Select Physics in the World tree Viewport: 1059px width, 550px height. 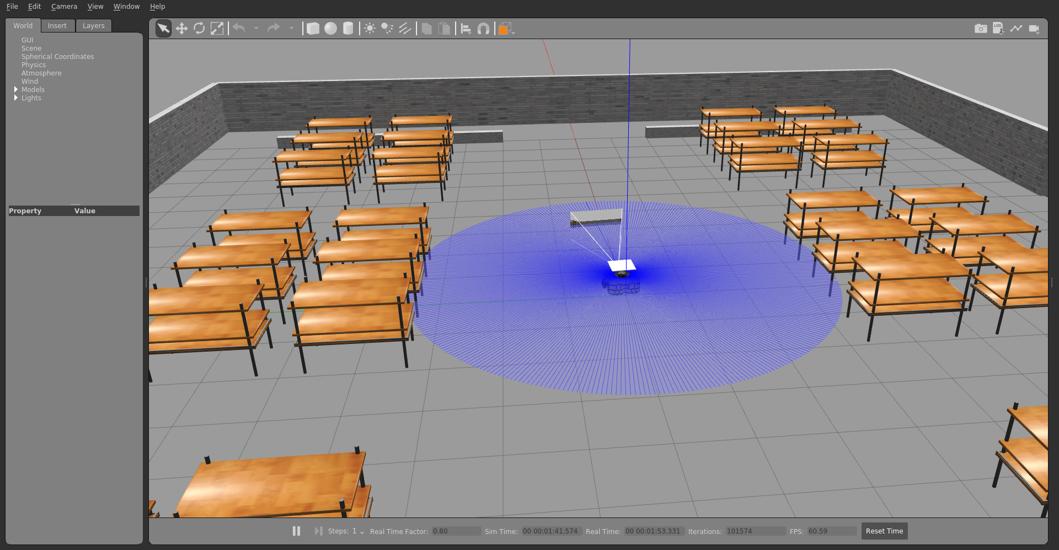click(34, 65)
